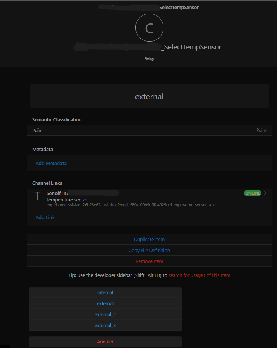
Task: Click the String item type label
Action: pyautogui.click(x=149, y=59)
